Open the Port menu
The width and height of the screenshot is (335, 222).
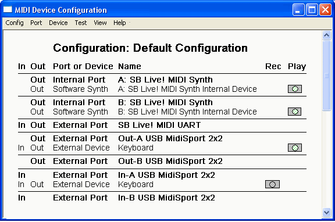(x=36, y=23)
